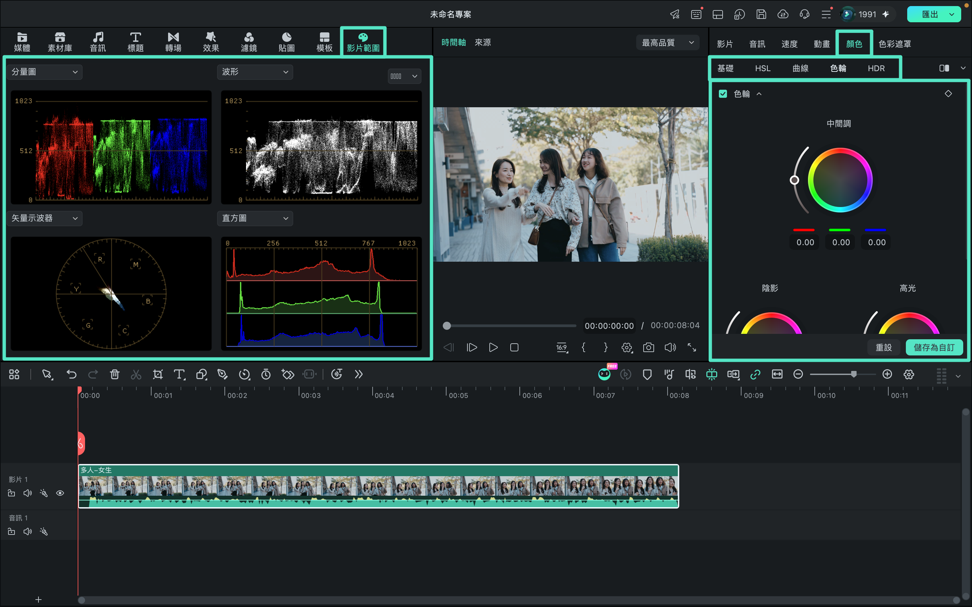Screen dimensions: 972x607
Task: Open the 色彩遮罩 tab
Action: [x=894, y=44]
